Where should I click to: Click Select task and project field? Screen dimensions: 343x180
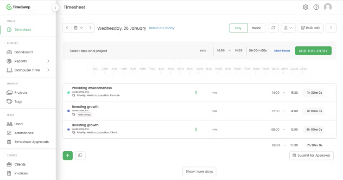point(89,51)
